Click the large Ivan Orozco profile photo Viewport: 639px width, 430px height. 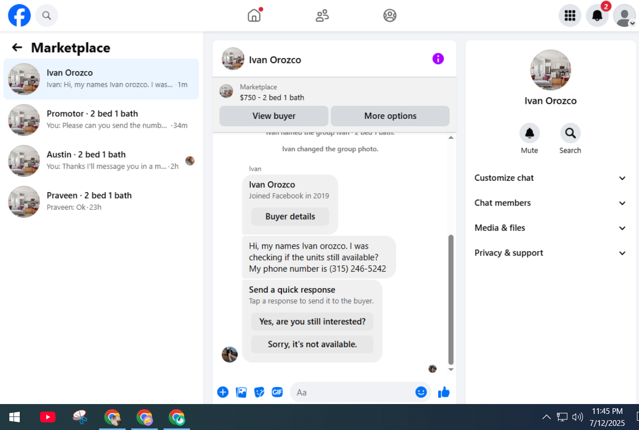point(550,70)
